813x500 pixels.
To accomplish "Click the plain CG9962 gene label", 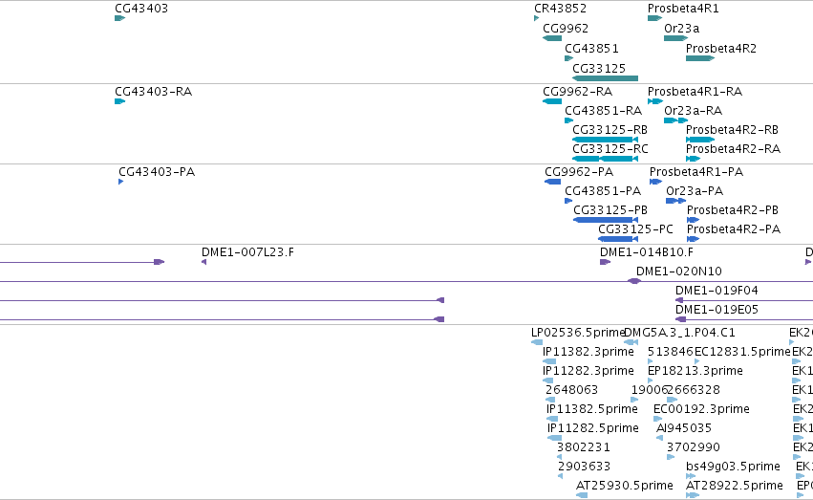I will pos(566,29).
